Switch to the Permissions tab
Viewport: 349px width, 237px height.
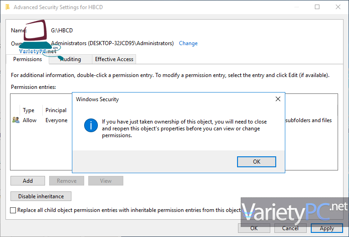[x=27, y=59]
